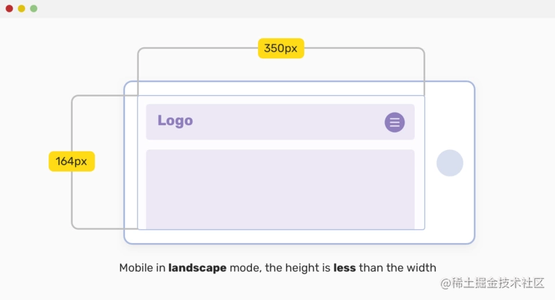
Task: Click the watermark text at bottom right
Action: (x=492, y=283)
